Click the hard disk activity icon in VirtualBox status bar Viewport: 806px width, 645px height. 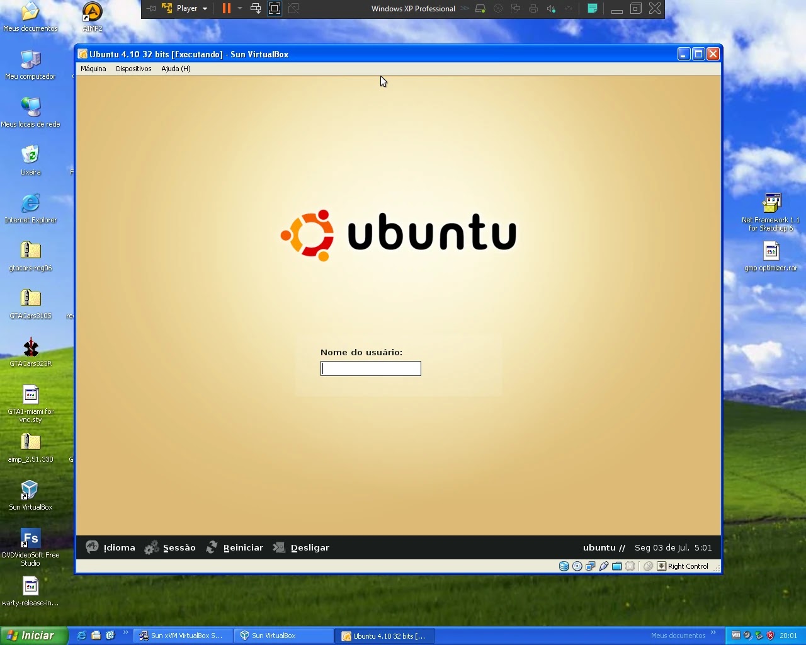click(x=564, y=566)
